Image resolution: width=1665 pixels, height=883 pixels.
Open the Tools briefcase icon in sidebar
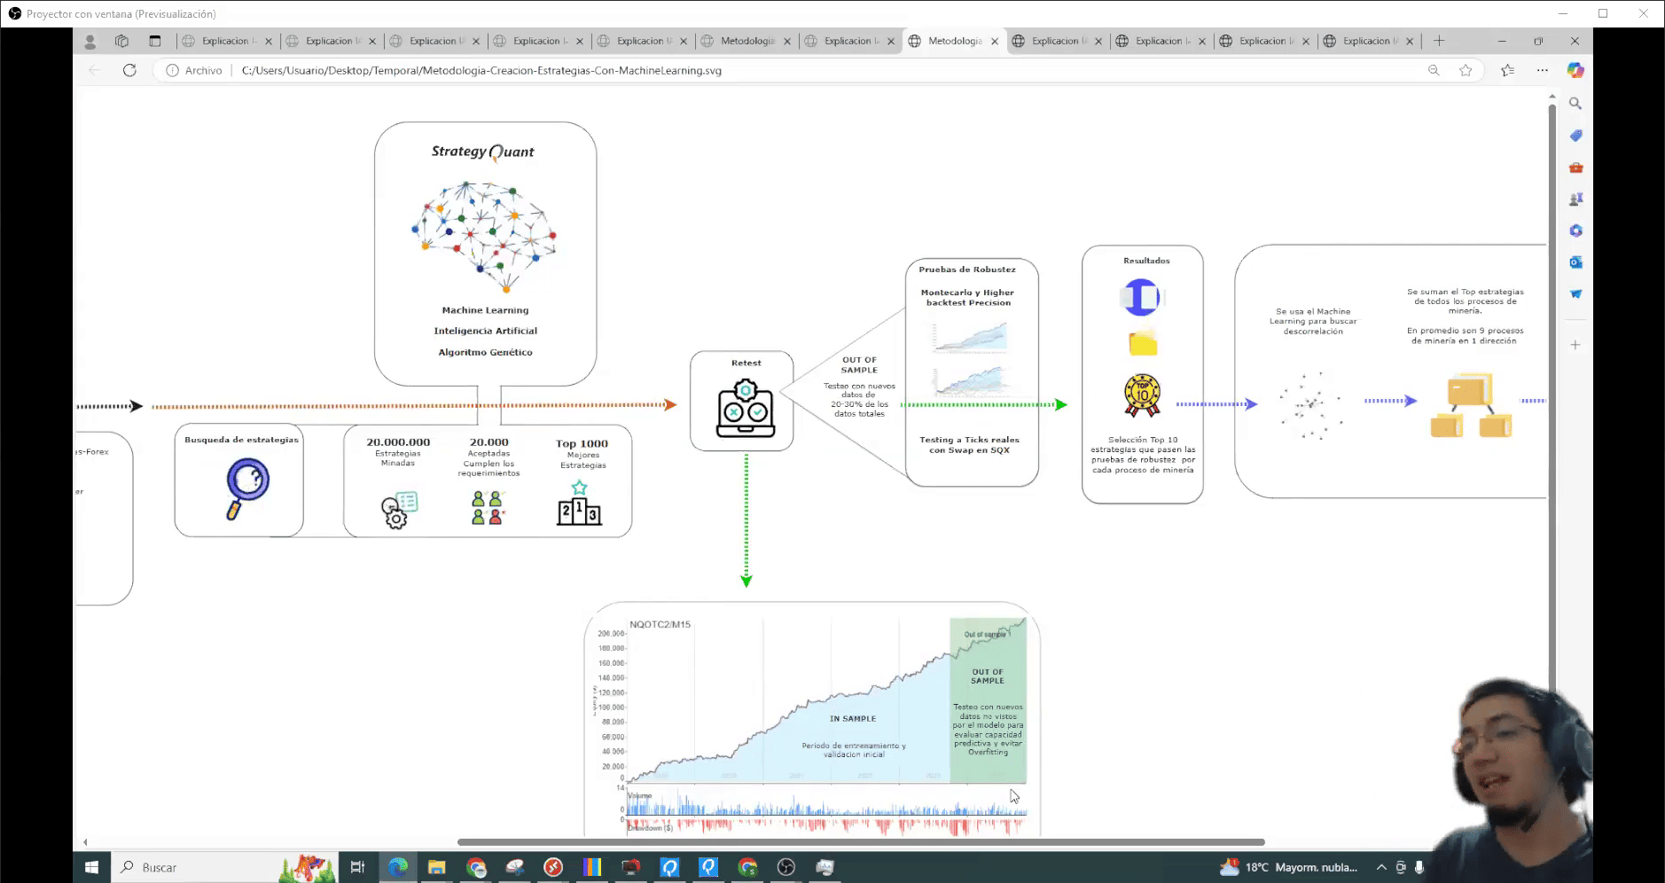coord(1575,168)
